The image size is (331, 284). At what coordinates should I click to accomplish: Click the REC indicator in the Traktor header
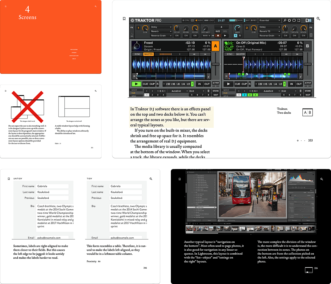pos(254,20)
